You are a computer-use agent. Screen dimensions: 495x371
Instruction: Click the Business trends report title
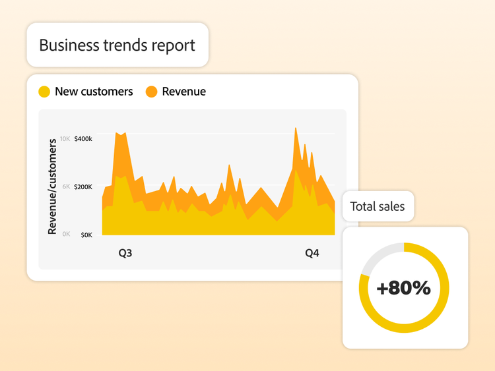coord(117,45)
